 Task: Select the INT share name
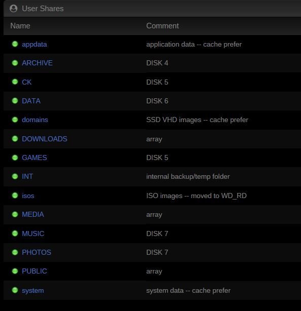[27, 177]
